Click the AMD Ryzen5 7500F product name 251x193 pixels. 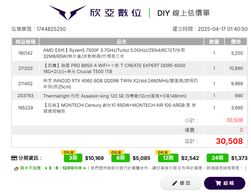pyautogui.click(x=114, y=53)
